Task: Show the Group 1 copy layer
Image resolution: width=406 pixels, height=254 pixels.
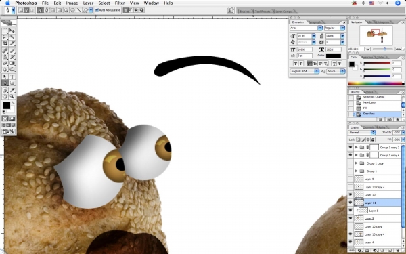Action: [x=351, y=163]
